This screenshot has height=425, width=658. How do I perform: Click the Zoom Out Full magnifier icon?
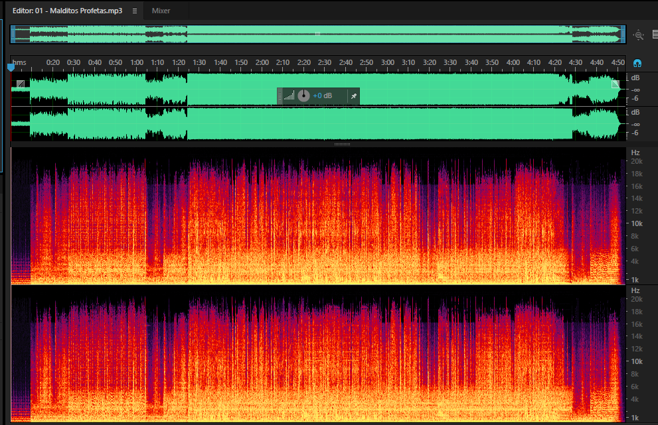[639, 34]
